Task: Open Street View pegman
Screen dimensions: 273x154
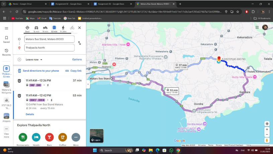Action: click(267, 140)
